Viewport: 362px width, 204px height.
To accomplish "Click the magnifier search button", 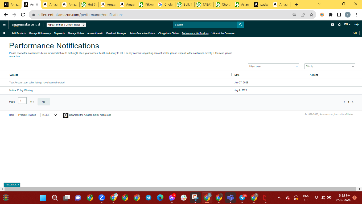I will (x=240, y=25).
